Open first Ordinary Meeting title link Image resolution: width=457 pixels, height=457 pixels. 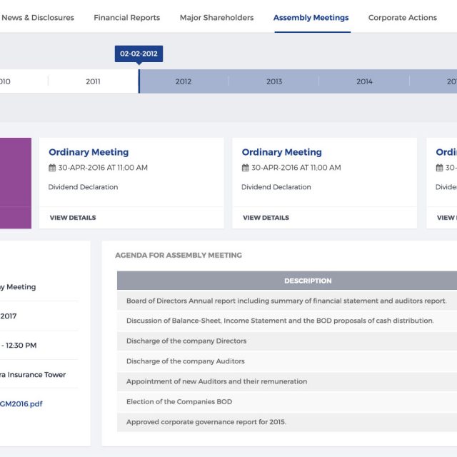[x=89, y=152]
